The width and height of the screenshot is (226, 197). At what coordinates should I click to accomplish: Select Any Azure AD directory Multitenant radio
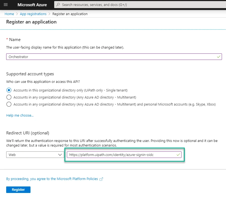point(9,97)
